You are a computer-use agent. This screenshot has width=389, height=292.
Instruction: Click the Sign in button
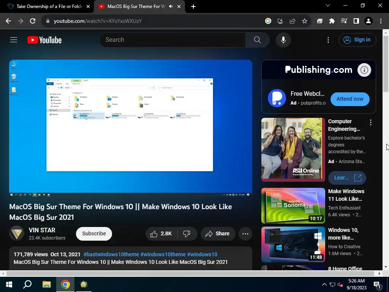(357, 40)
